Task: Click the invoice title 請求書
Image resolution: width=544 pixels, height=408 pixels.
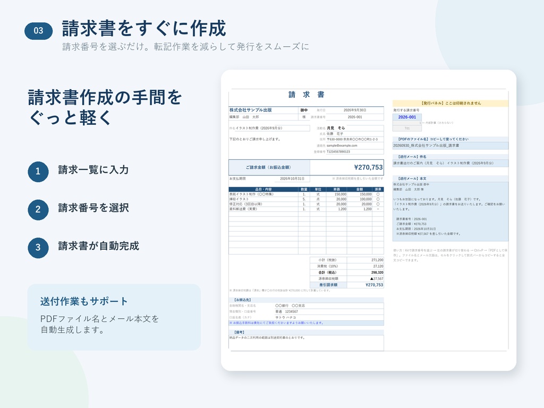Action: click(307, 95)
